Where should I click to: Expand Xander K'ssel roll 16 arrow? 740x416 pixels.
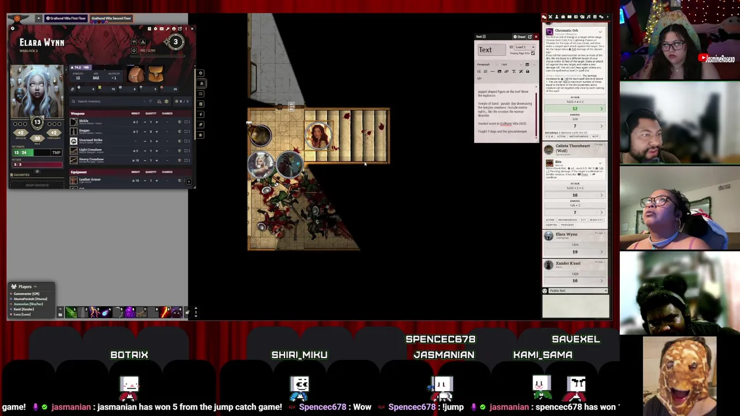(x=601, y=280)
